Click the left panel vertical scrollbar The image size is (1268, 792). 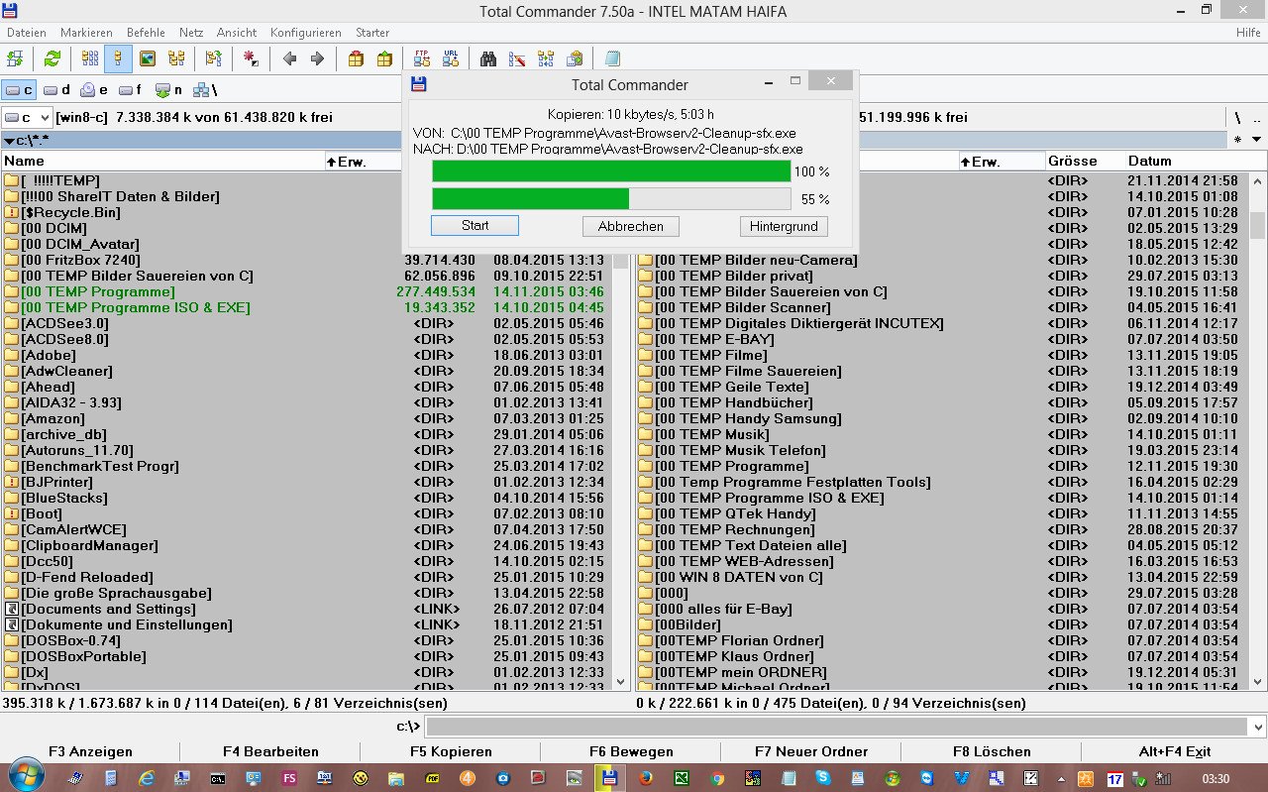click(x=621, y=471)
